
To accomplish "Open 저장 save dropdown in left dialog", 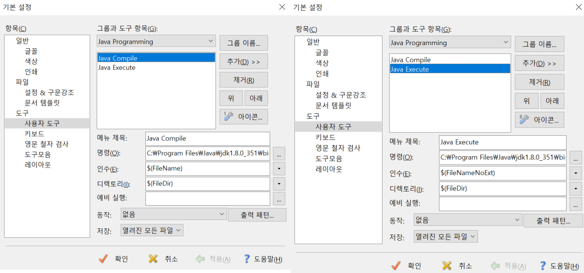I will (152, 230).
